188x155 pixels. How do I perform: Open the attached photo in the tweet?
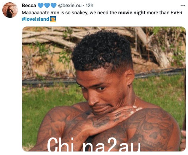(104, 89)
